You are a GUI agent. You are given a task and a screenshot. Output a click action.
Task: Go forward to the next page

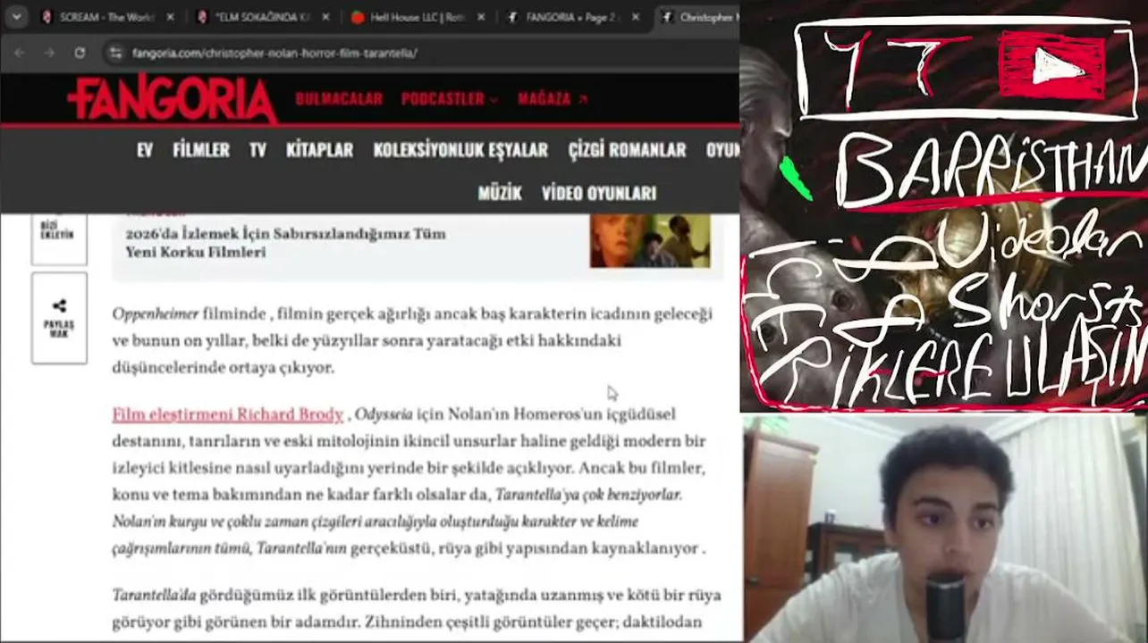pos(50,53)
